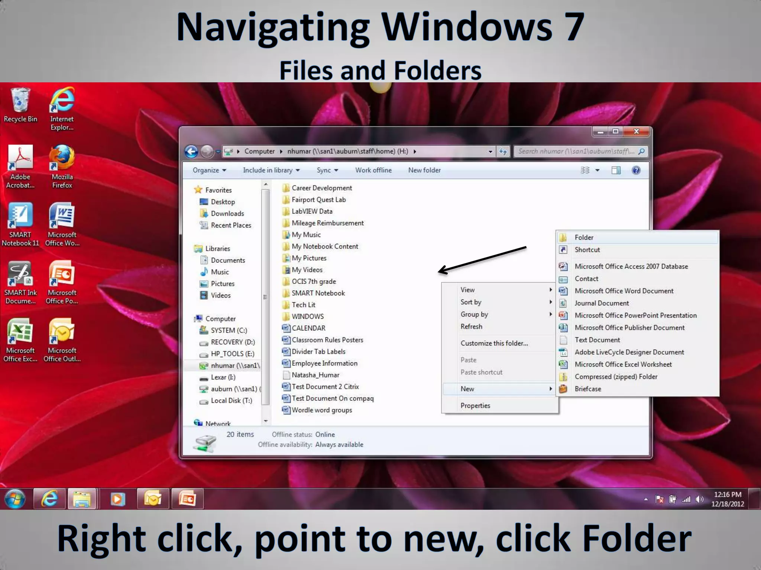Click the New folder toolbar button
The image size is (761, 570).
[424, 170]
